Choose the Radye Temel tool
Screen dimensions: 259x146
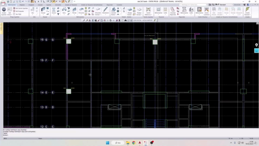pyautogui.click(x=129, y=11)
